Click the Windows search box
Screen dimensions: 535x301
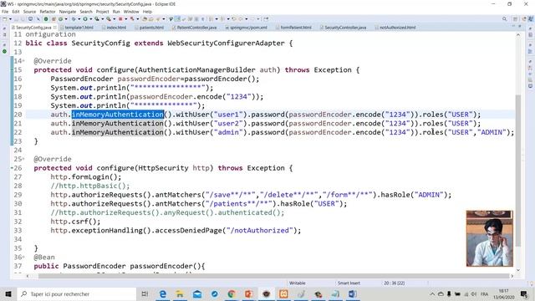[76, 293]
